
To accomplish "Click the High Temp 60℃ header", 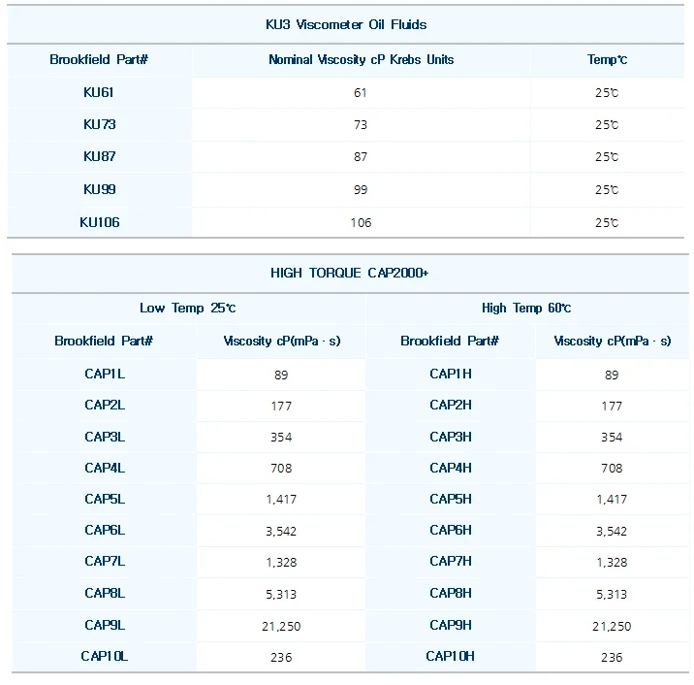I will pyautogui.click(x=526, y=309).
